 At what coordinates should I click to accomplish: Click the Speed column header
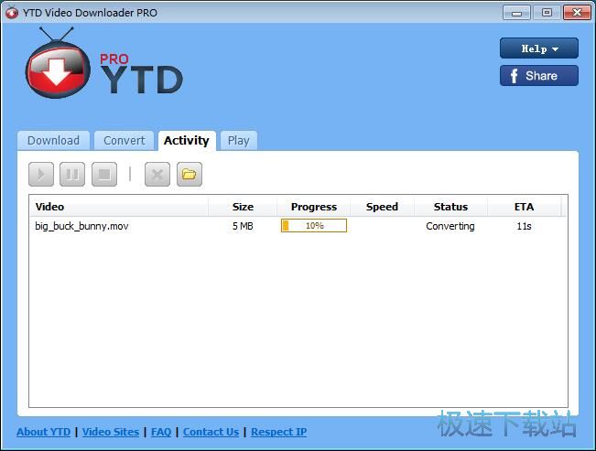tap(382, 207)
